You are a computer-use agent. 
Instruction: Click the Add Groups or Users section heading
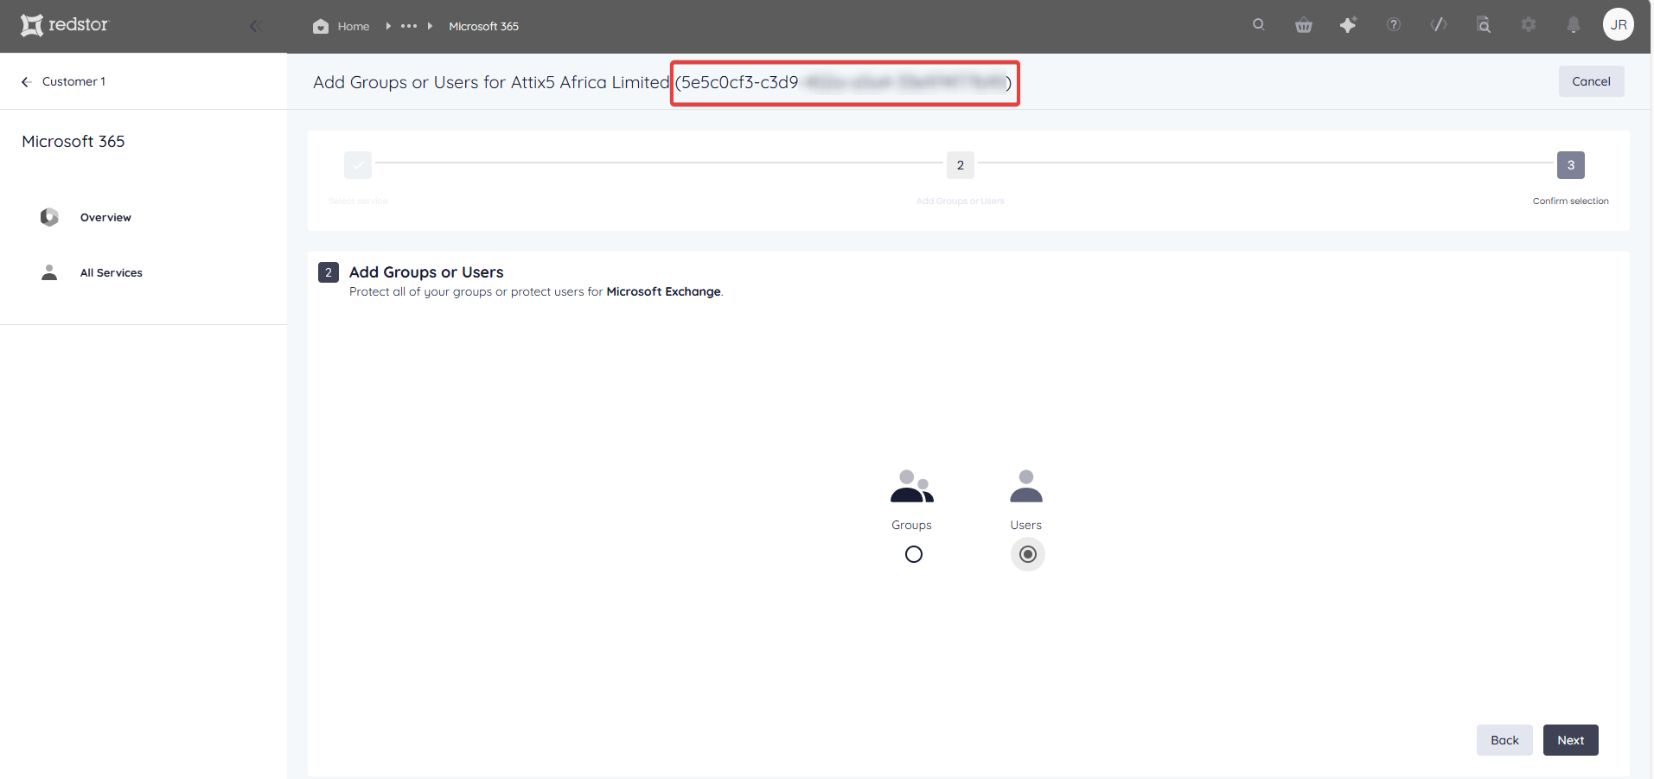pyautogui.click(x=426, y=272)
